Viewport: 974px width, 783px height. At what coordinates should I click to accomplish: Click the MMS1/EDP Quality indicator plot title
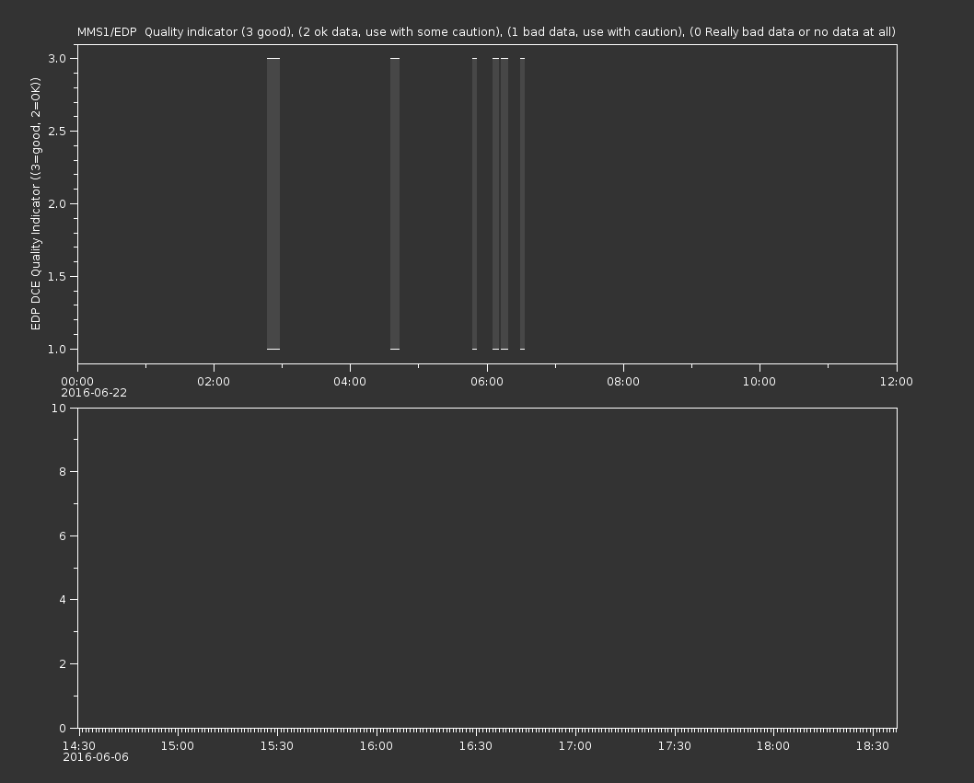(x=486, y=32)
